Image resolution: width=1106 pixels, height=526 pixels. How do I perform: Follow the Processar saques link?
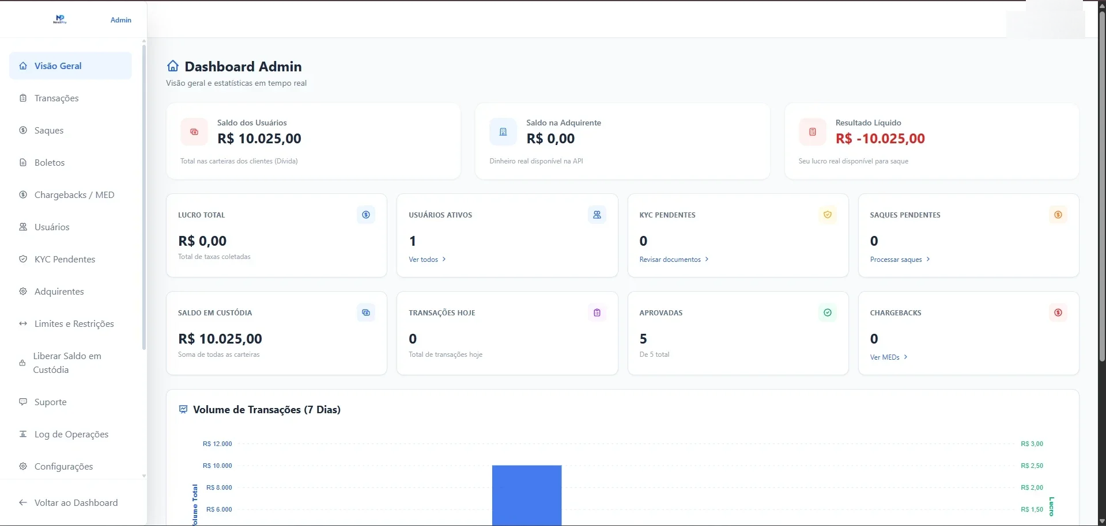[x=900, y=260]
